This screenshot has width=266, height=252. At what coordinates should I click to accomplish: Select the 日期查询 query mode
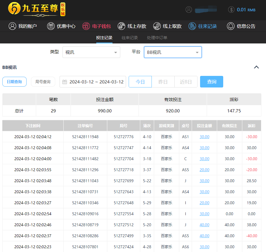14,82
